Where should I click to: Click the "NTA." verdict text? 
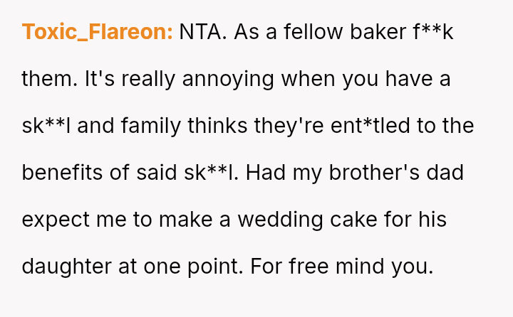(200, 32)
